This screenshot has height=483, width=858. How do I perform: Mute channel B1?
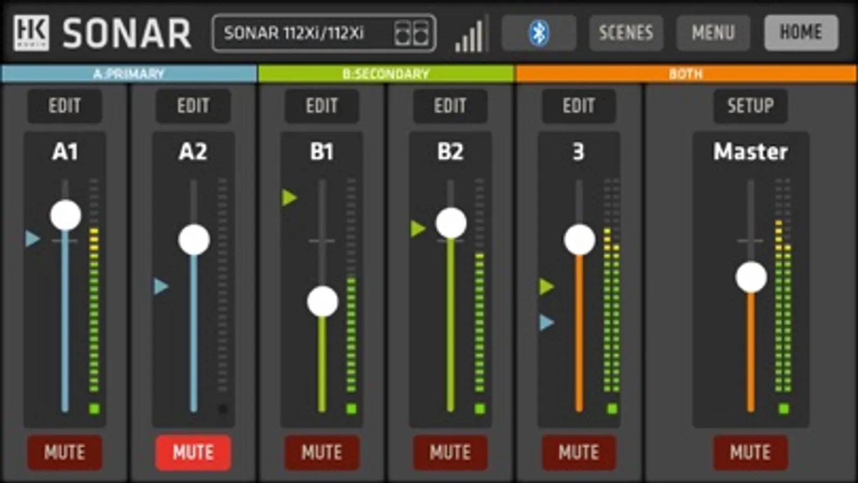pyautogui.click(x=322, y=452)
